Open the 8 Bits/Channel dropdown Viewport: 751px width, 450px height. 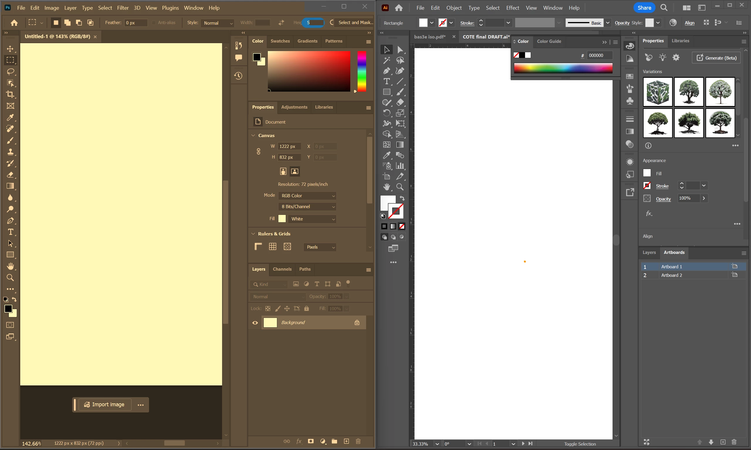(x=307, y=207)
